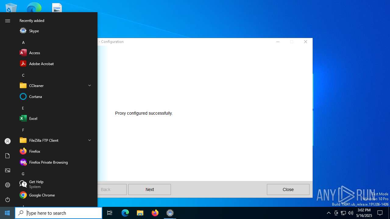Open File Explorer from the taskbar
The image size is (390, 219).
point(140,213)
